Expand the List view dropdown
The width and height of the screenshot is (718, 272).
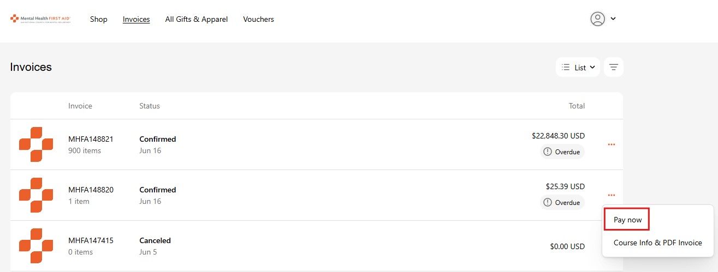coord(578,68)
